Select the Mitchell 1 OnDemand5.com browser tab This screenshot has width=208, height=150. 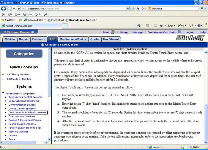point(31,26)
